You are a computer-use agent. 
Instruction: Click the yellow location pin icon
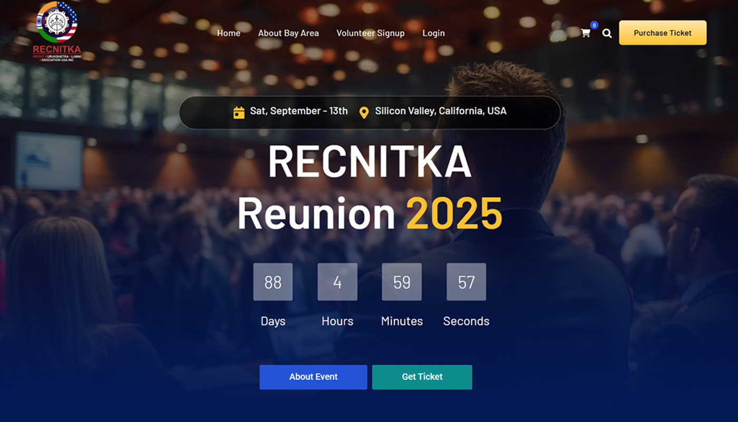coord(364,112)
